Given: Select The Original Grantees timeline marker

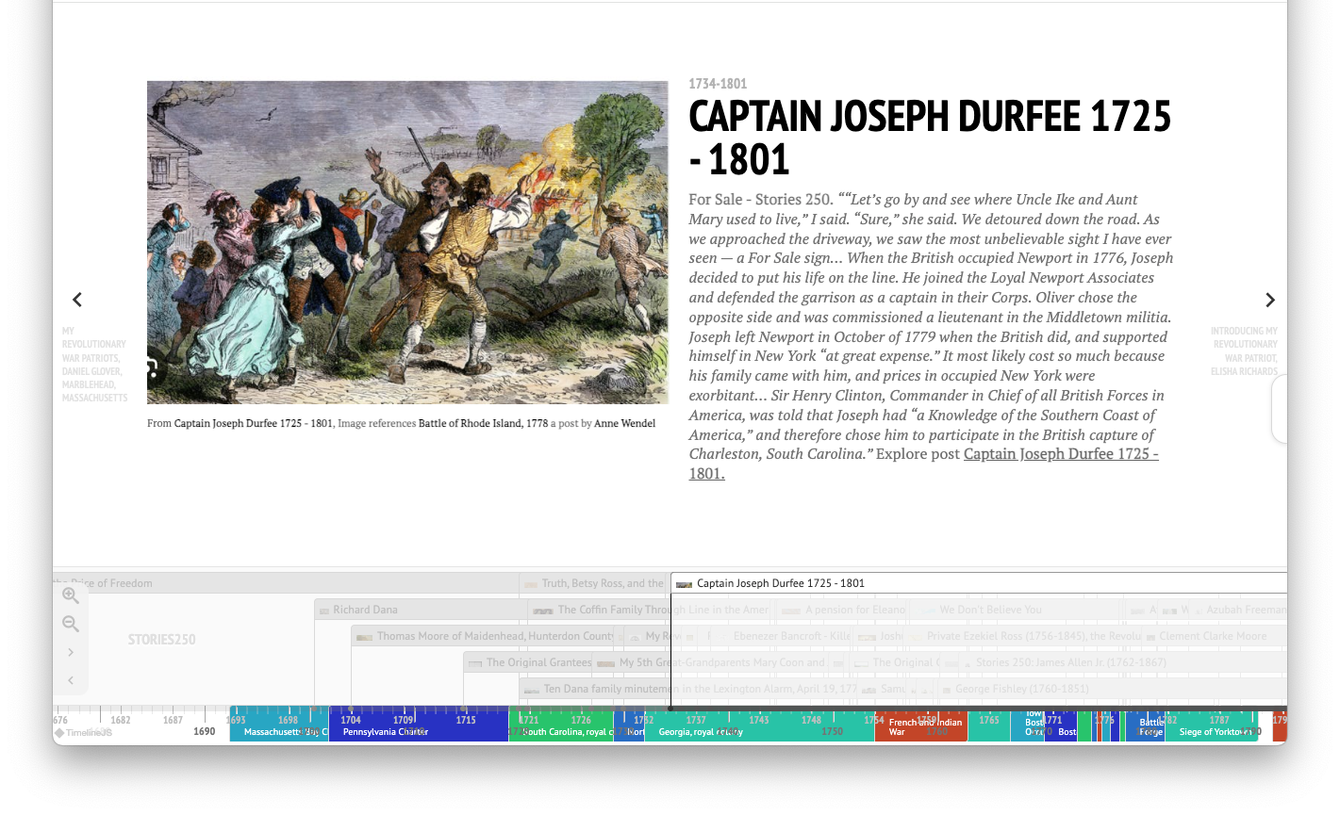Looking at the screenshot, I should click(x=529, y=662).
